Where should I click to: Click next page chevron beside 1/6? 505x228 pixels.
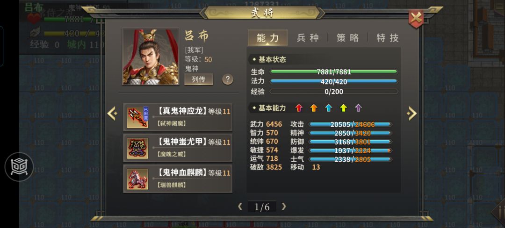point(284,207)
